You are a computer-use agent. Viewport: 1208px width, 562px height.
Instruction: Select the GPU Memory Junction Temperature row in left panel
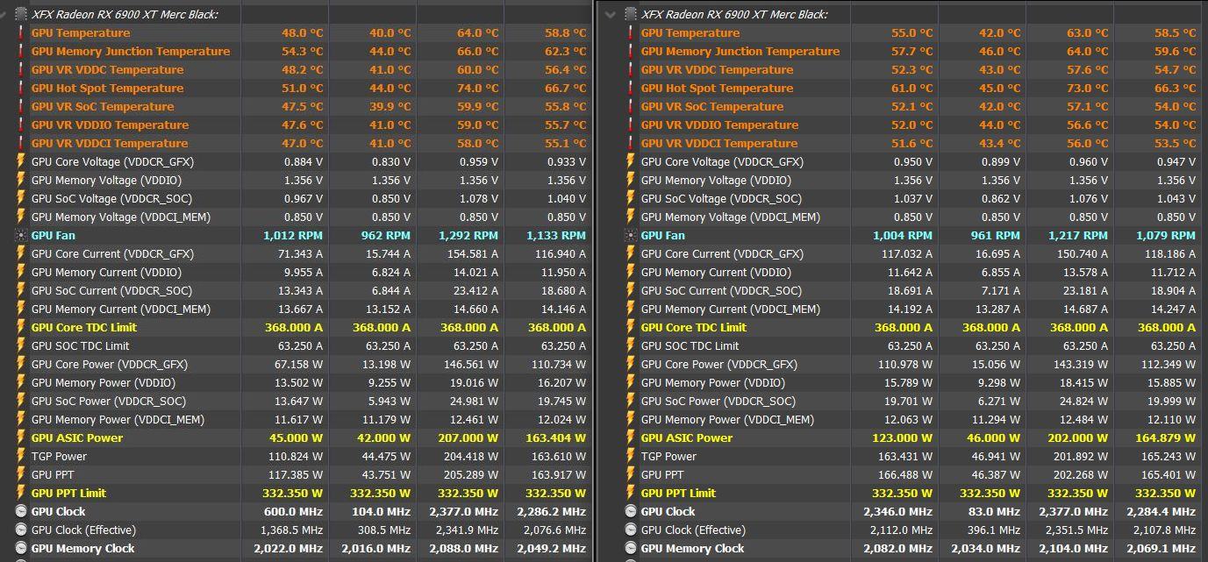click(131, 51)
